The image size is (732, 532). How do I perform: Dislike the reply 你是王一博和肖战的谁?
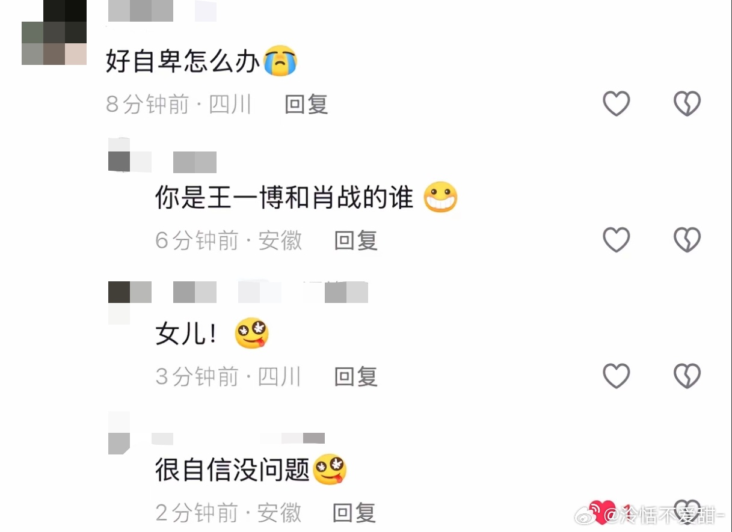click(687, 240)
